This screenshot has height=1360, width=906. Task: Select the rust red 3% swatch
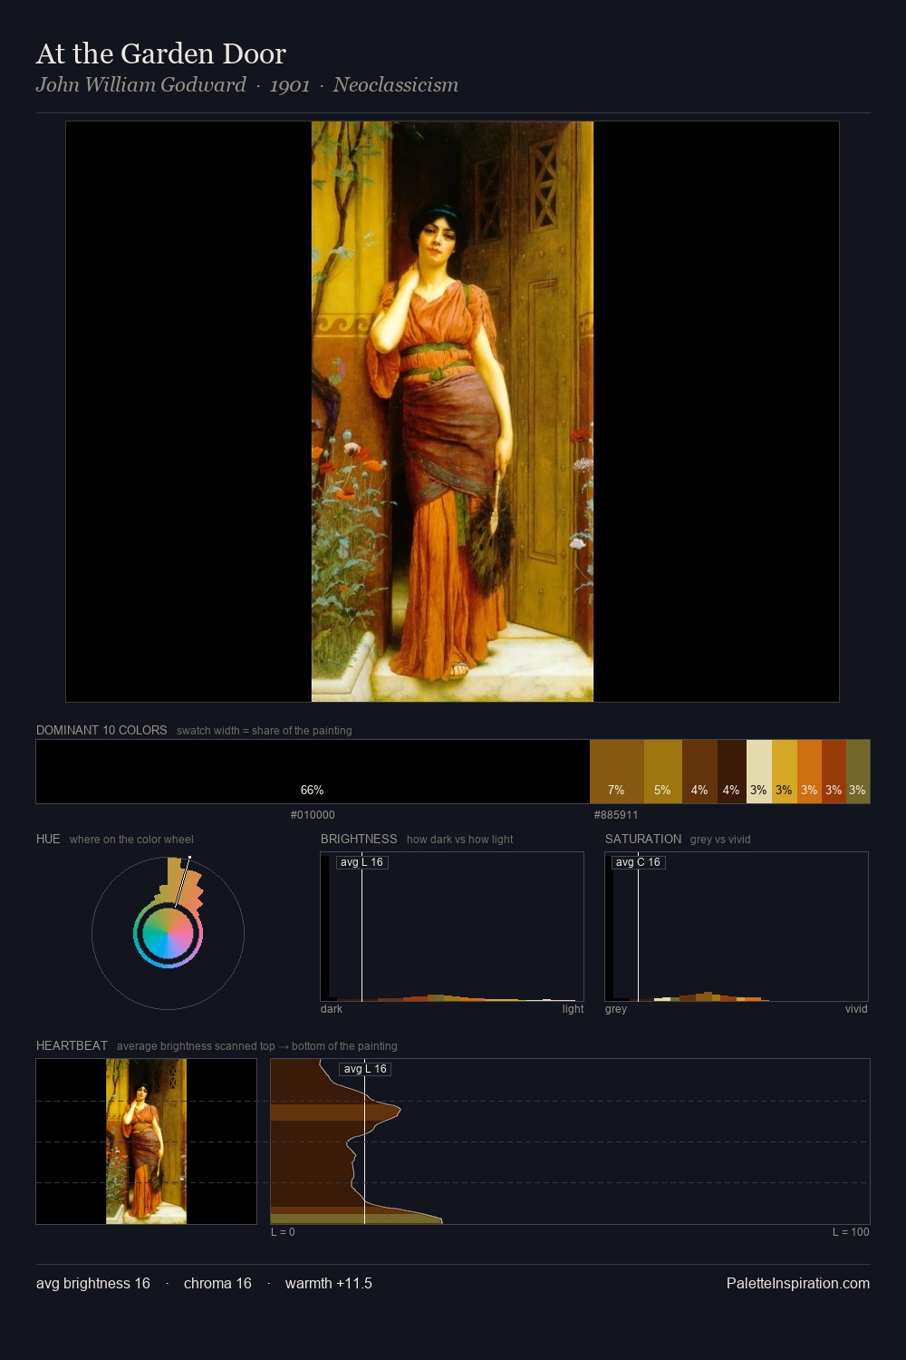pos(834,772)
